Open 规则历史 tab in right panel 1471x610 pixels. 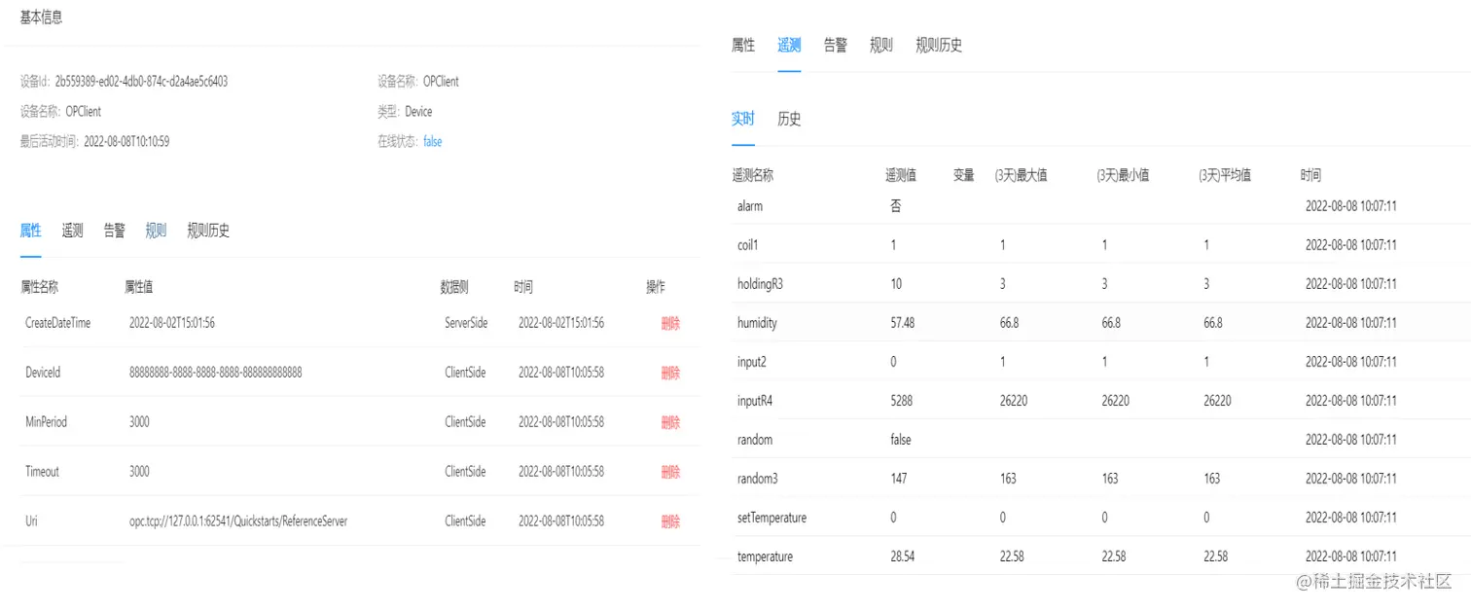(x=939, y=46)
